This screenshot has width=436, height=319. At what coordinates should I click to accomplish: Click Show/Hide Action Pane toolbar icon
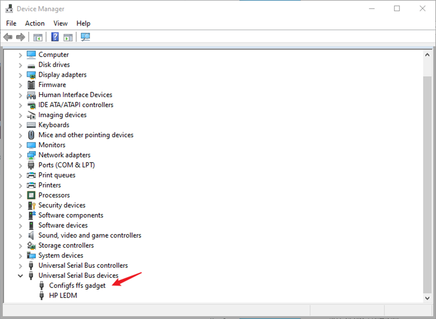[x=68, y=37]
